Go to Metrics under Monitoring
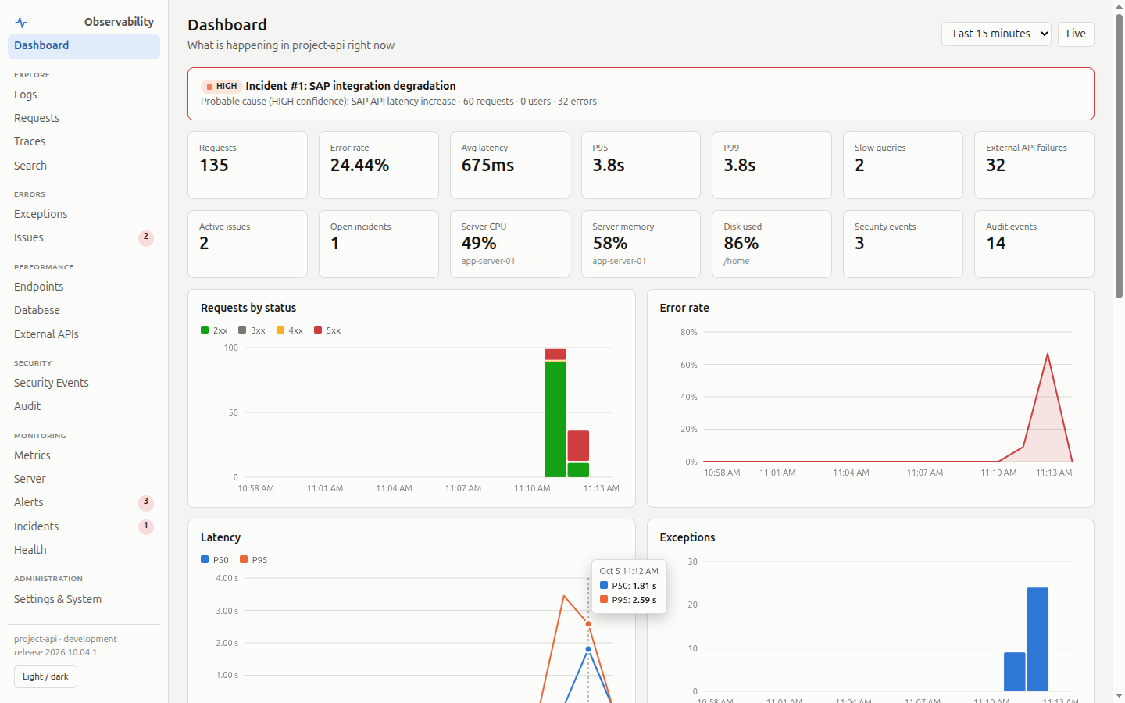The height and width of the screenshot is (703, 1125). (x=84, y=455)
